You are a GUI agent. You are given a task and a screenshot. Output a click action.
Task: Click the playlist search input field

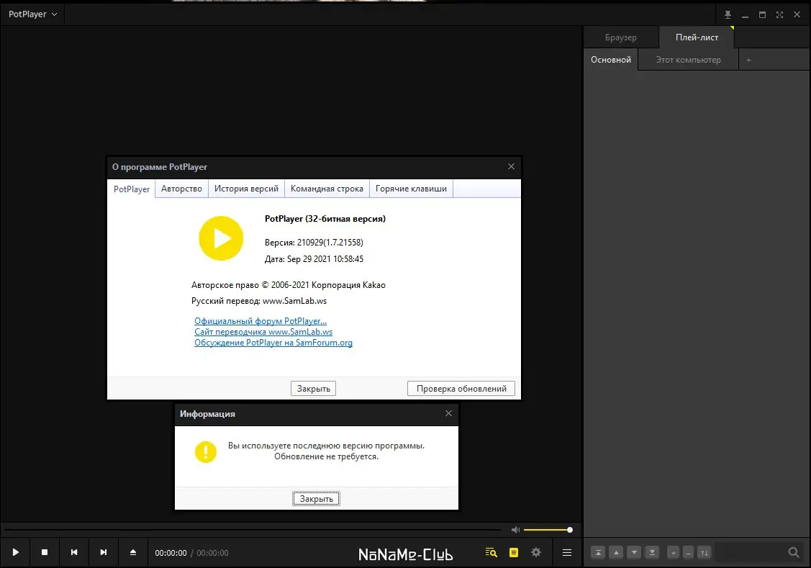point(748,552)
